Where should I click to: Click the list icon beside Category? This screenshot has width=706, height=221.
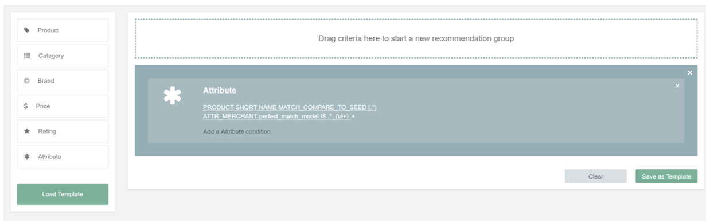point(27,56)
